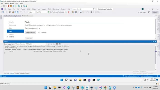
Task: Open the VM Action menu
Action: click(7, 3)
